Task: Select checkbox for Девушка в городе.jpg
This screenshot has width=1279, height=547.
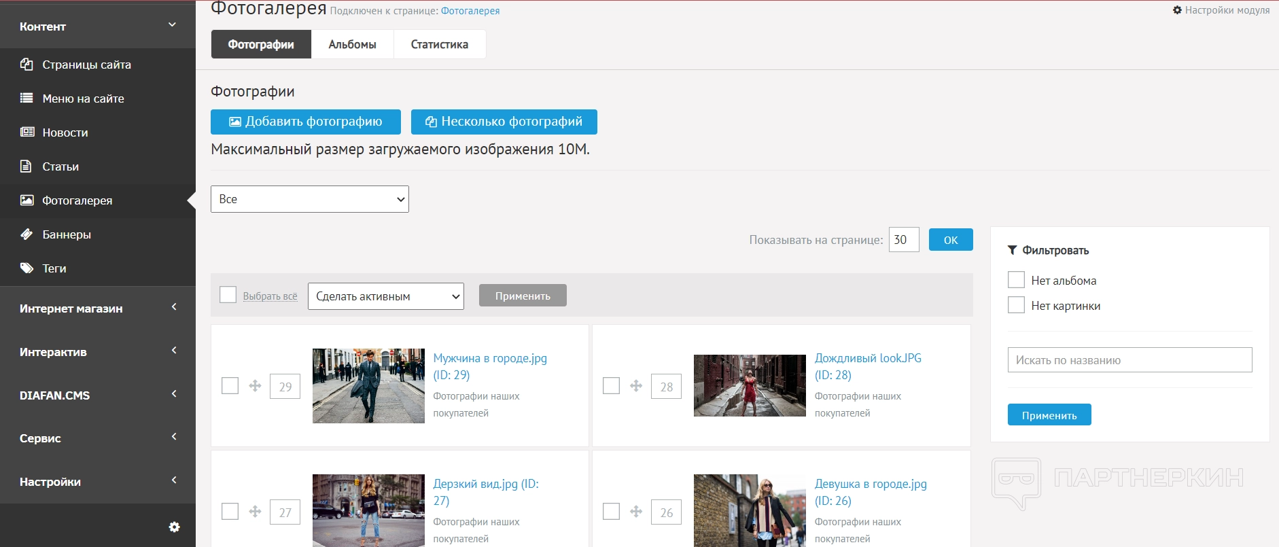Action: tap(612, 512)
